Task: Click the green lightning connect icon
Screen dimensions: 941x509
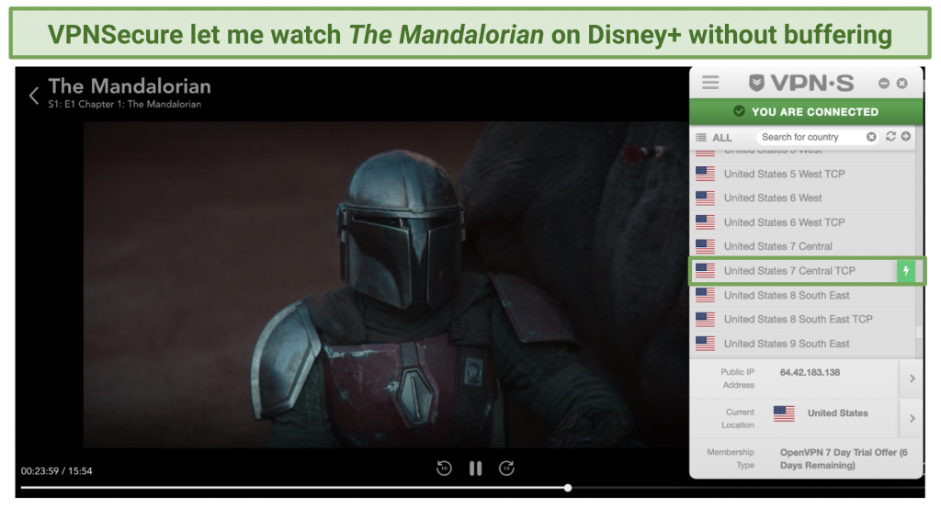Action: pyautogui.click(x=906, y=271)
